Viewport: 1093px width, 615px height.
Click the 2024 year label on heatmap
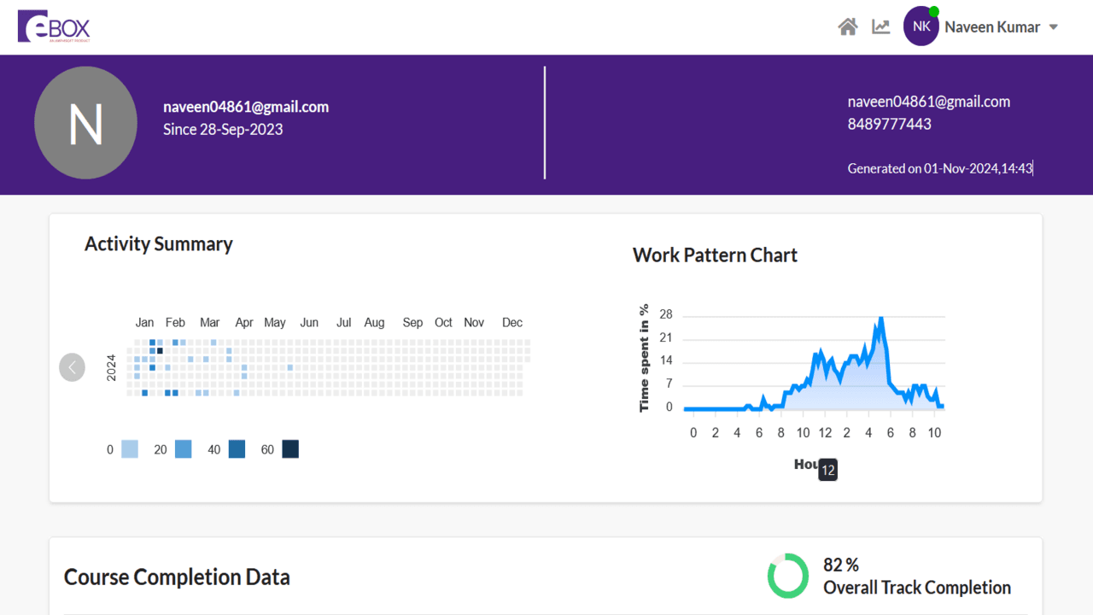pos(111,367)
